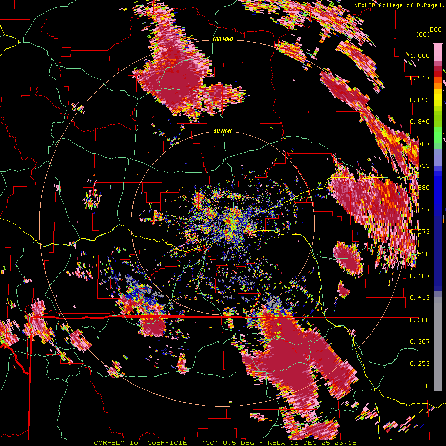446x446 pixels.
Task: Click the DCC label above the color scale
Action: point(435,29)
